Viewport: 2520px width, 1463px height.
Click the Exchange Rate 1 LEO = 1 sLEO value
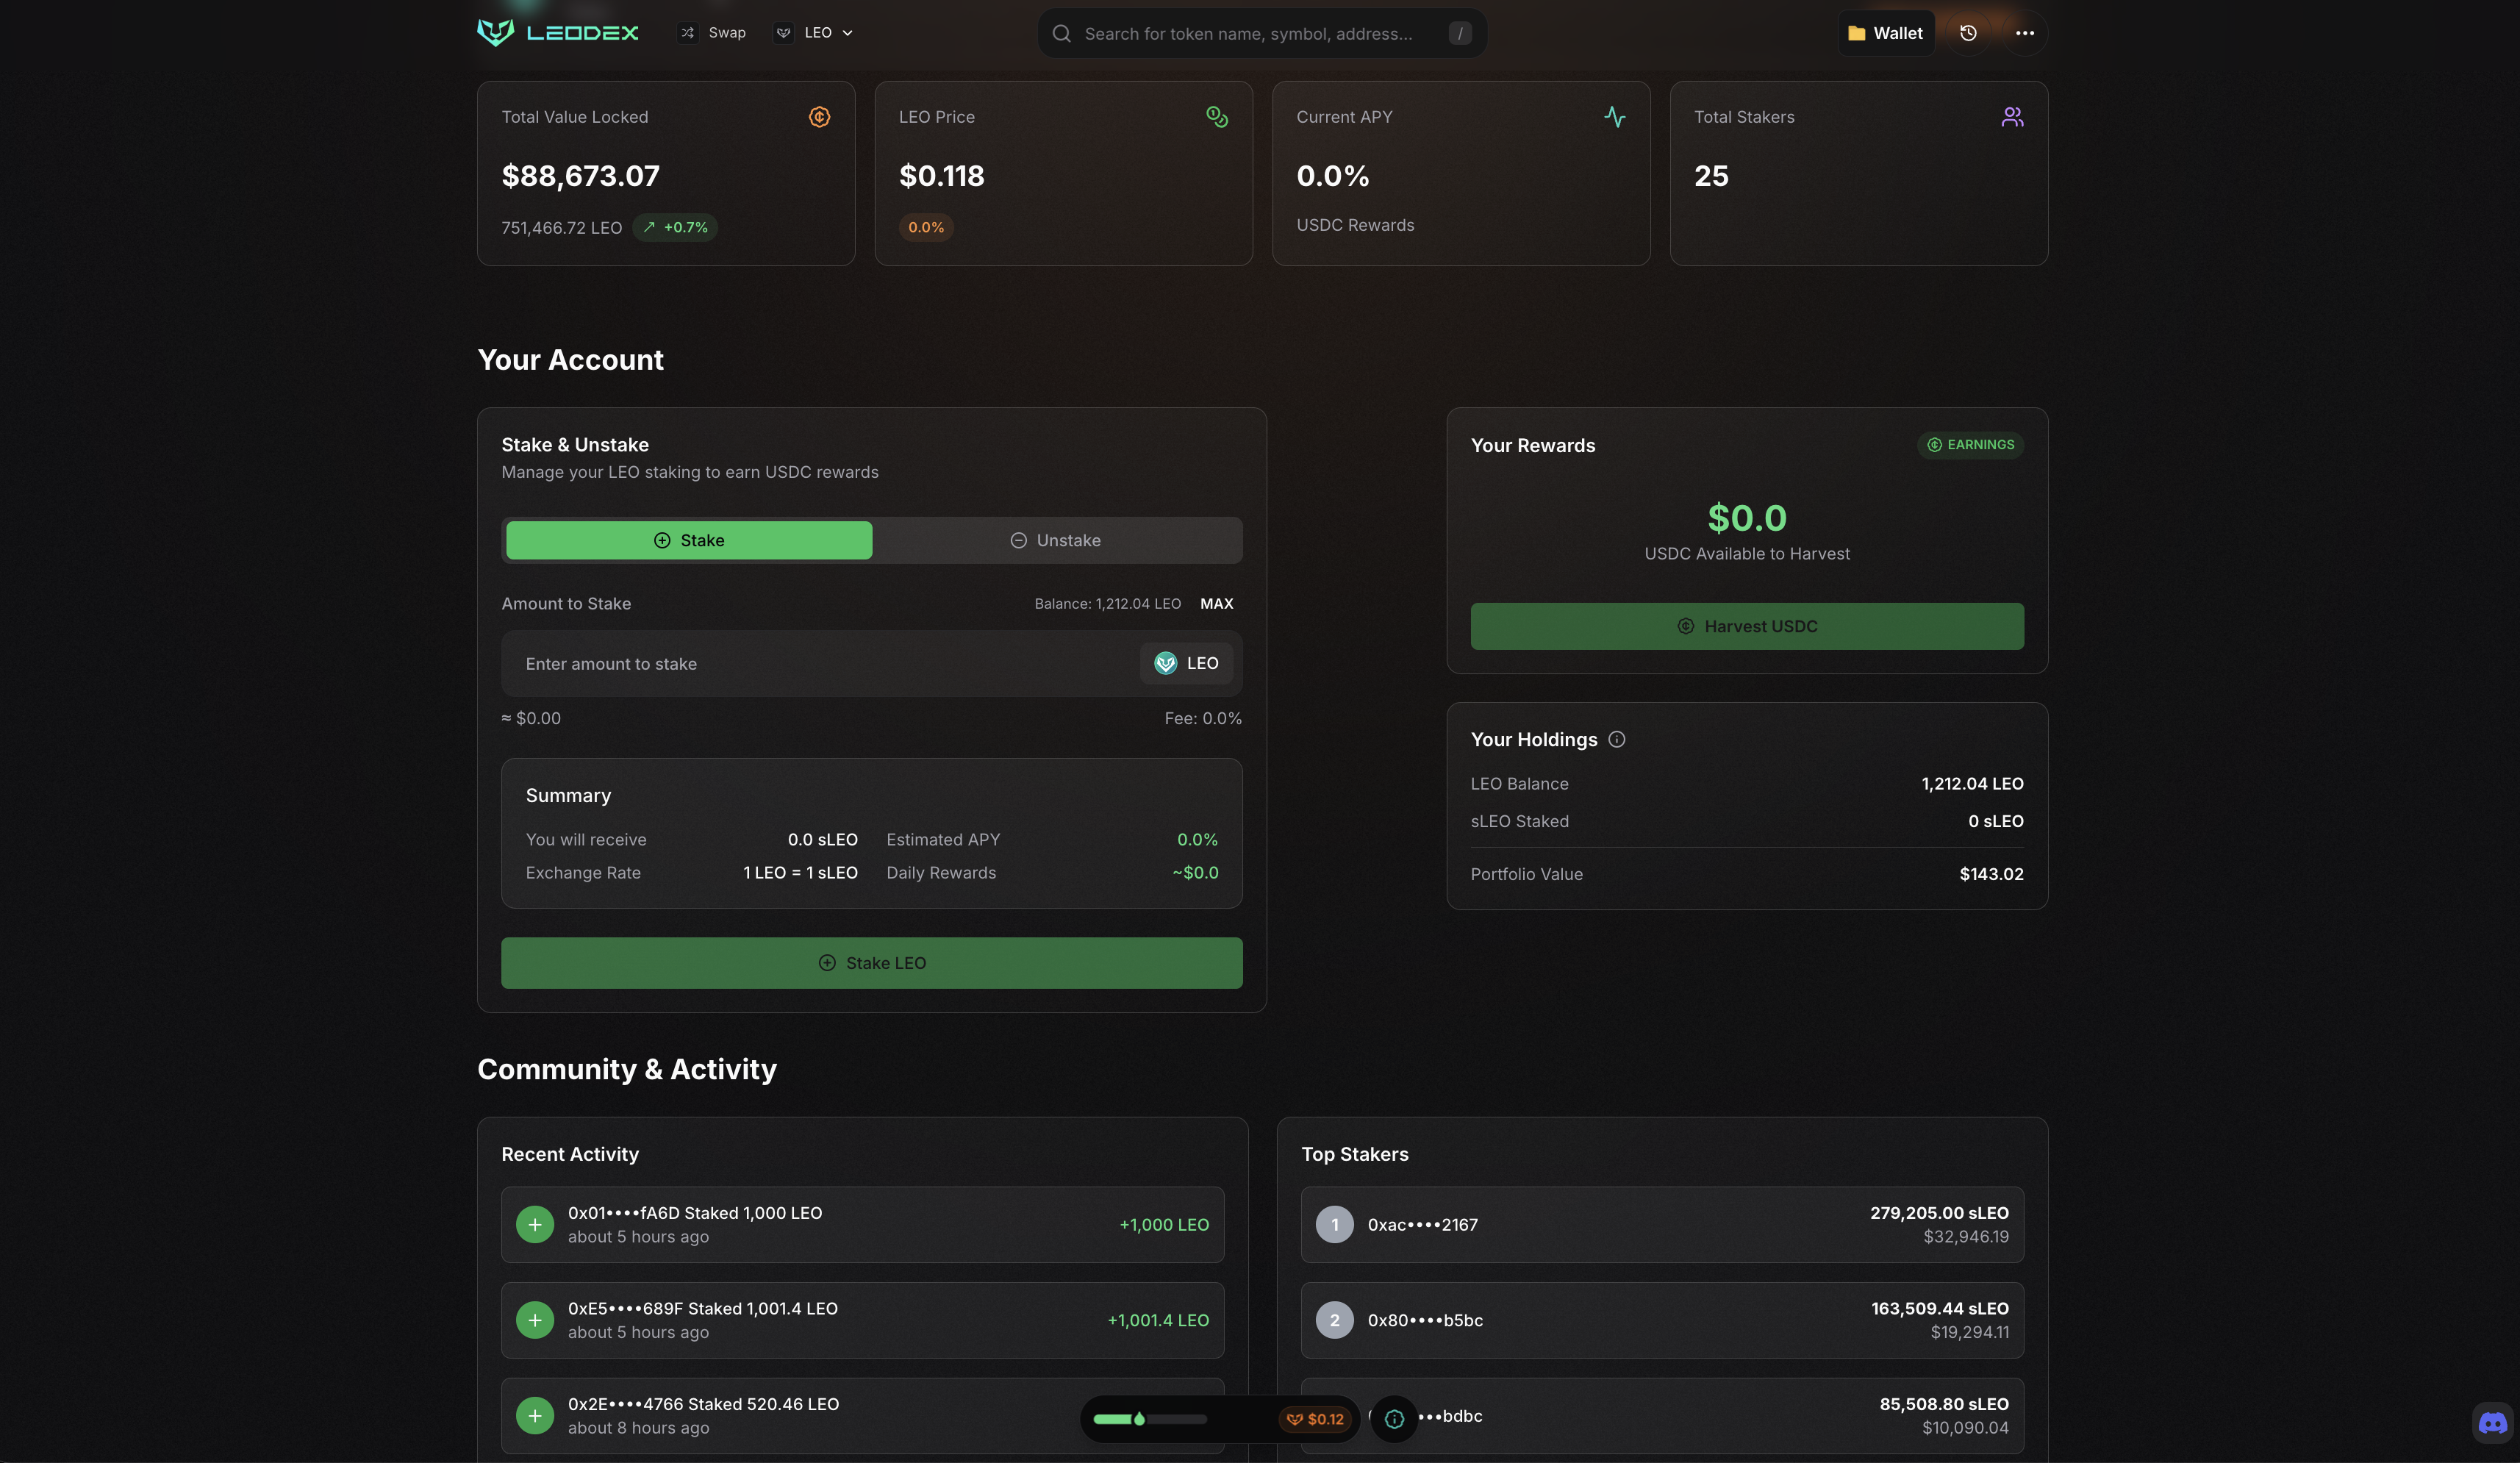(800, 873)
